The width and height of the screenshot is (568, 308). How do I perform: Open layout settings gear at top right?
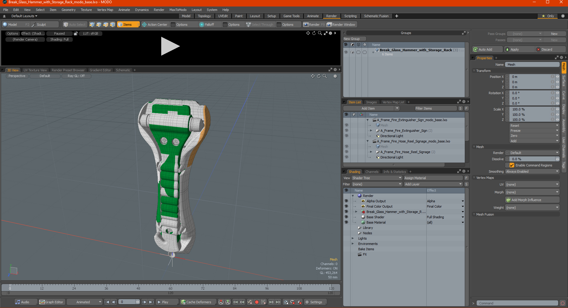(x=563, y=16)
